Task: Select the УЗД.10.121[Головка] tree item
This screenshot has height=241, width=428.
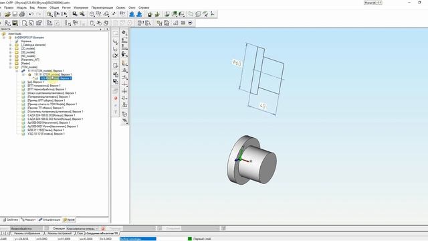Action: click(x=46, y=134)
